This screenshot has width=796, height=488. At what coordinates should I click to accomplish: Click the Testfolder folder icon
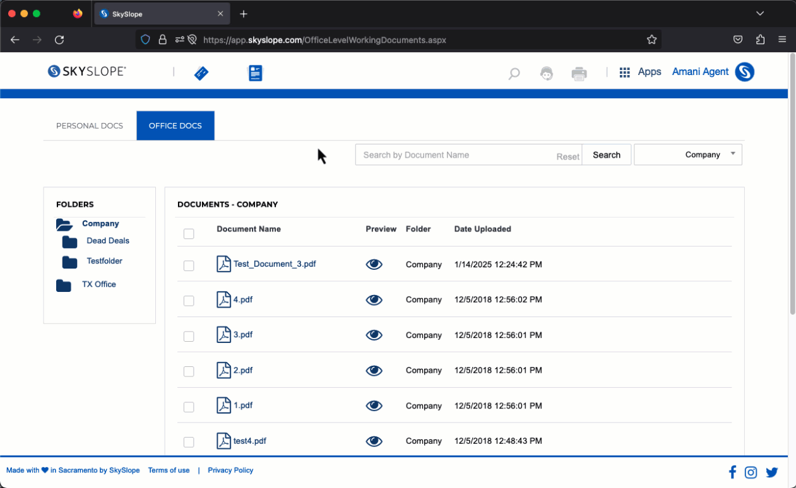pos(69,262)
